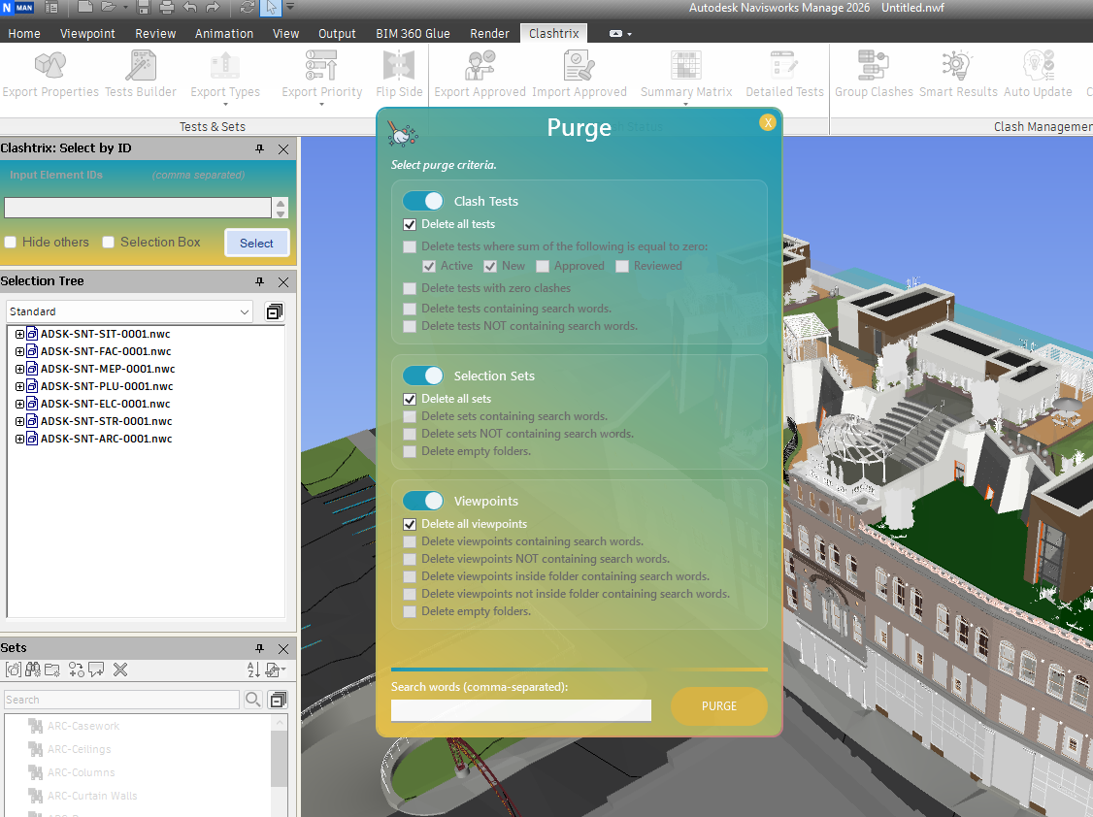Click the search magnifier in Sets panel
This screenshot has width=1093, height=817.
click(x=252, y=700)
